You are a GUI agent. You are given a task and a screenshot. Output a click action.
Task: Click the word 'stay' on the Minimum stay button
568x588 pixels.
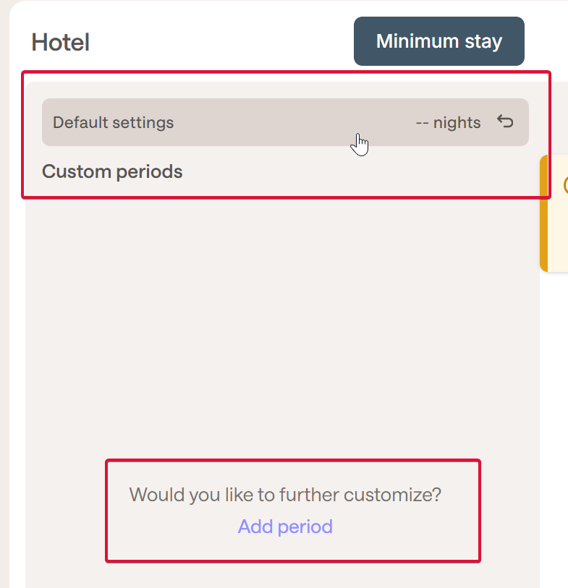(x=483, y=41)
